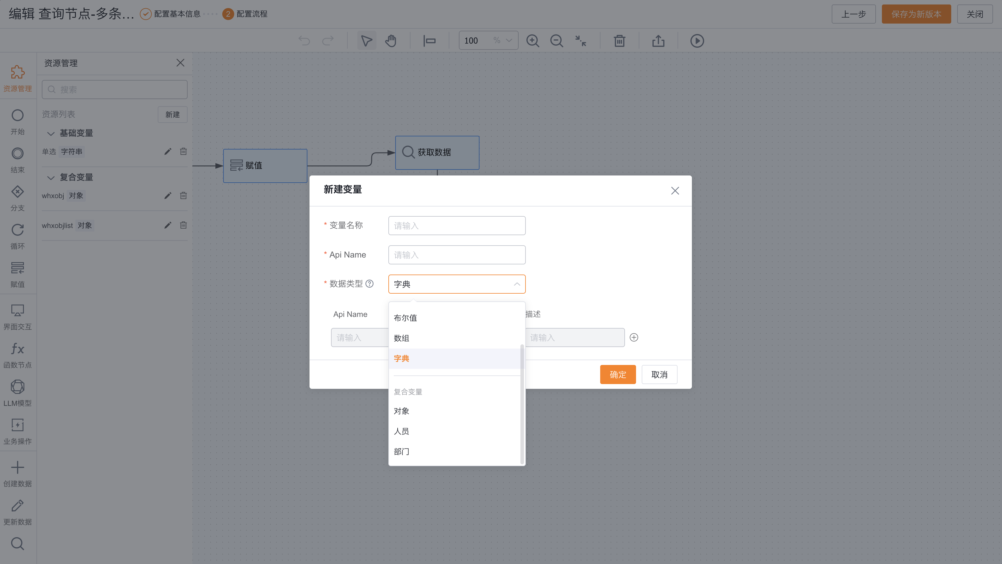1002x564 pixels.
Task: Select the 赋值 node on canvas
Action: (x=265, y=166)
